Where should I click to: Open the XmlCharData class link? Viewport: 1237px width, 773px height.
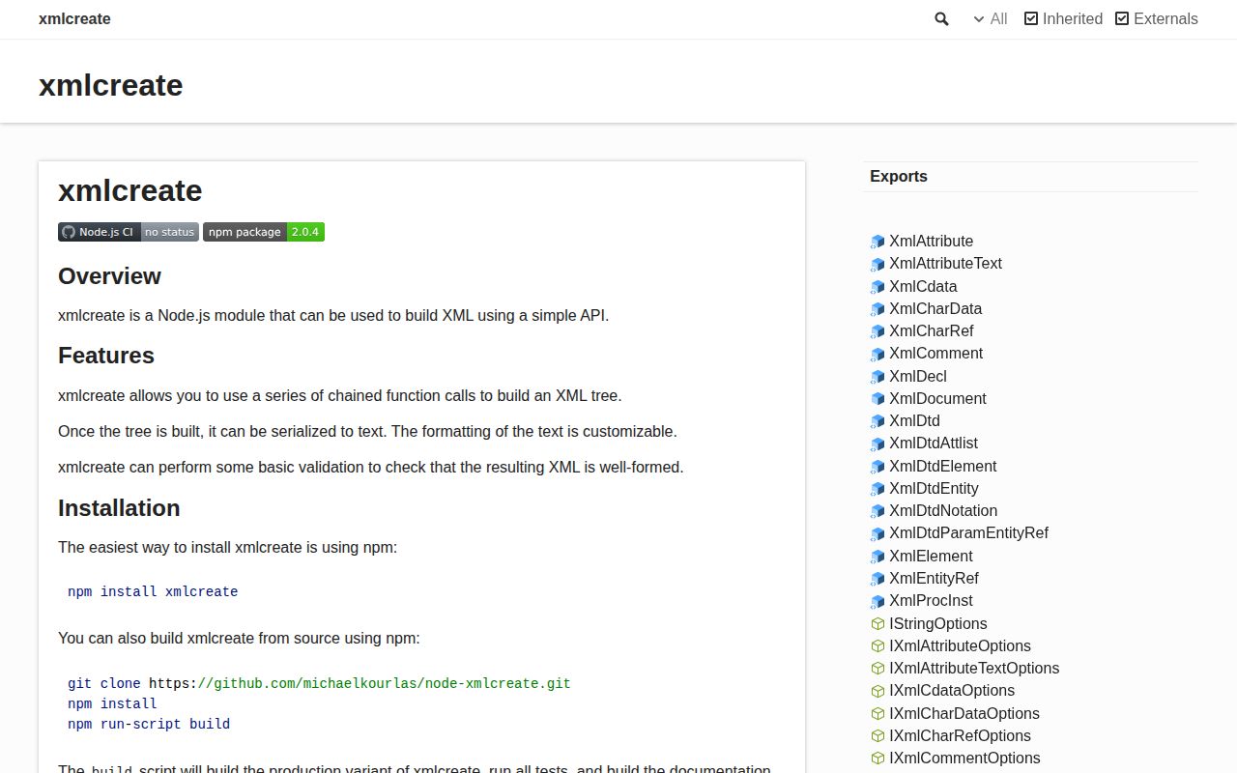935,308
